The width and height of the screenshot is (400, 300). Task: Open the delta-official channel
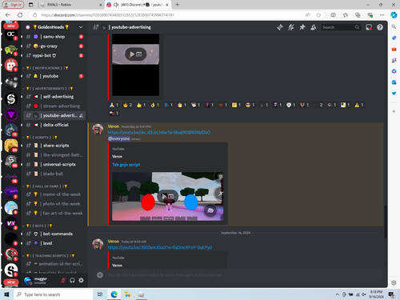[54, 125]
